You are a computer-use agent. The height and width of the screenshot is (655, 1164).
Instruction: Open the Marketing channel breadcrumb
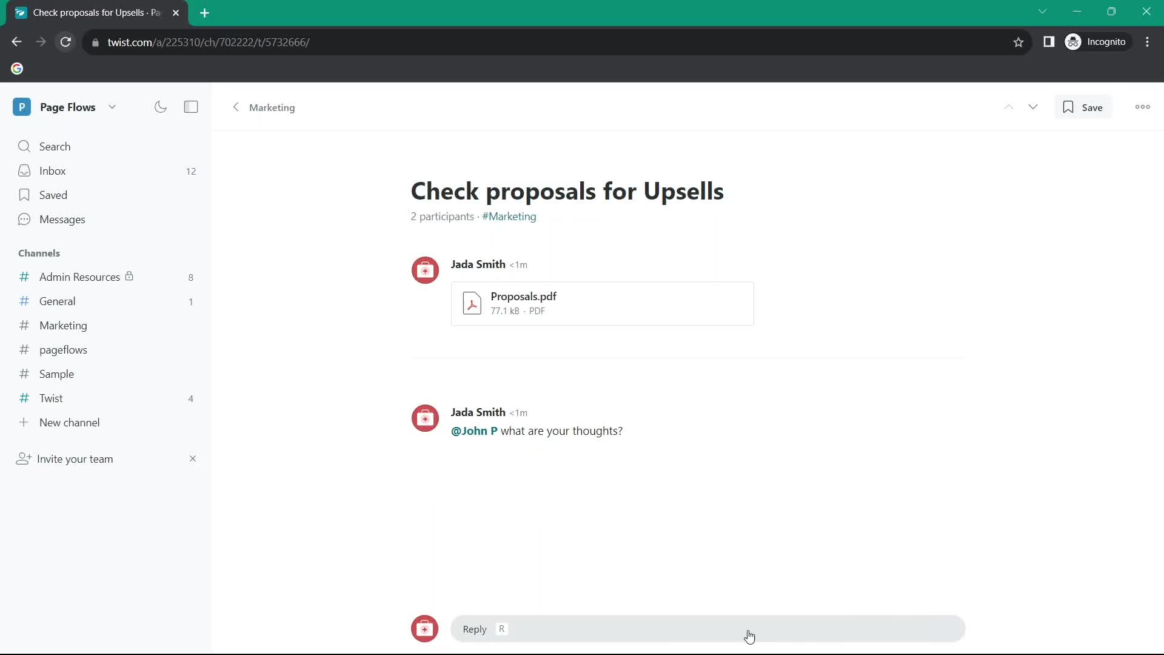pos(272,107)
